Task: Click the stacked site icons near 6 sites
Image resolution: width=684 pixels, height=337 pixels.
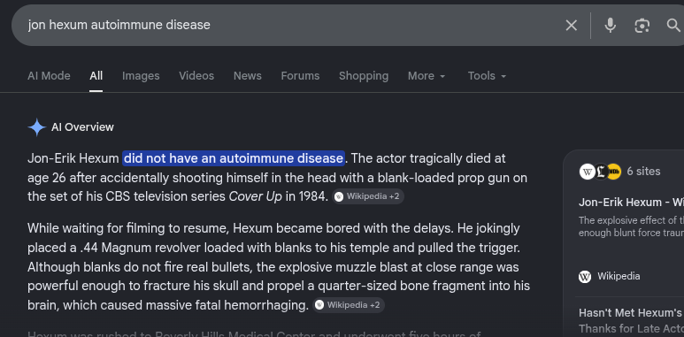Action: coord(600,172)
